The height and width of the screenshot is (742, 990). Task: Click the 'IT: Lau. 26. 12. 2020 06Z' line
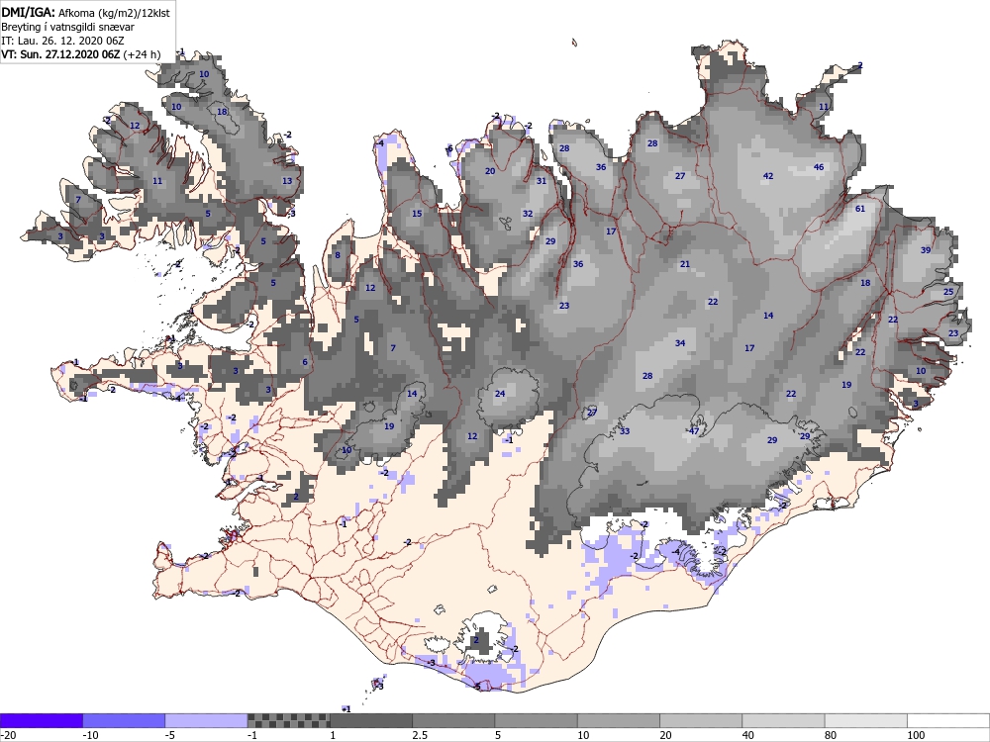coord(62,41)
